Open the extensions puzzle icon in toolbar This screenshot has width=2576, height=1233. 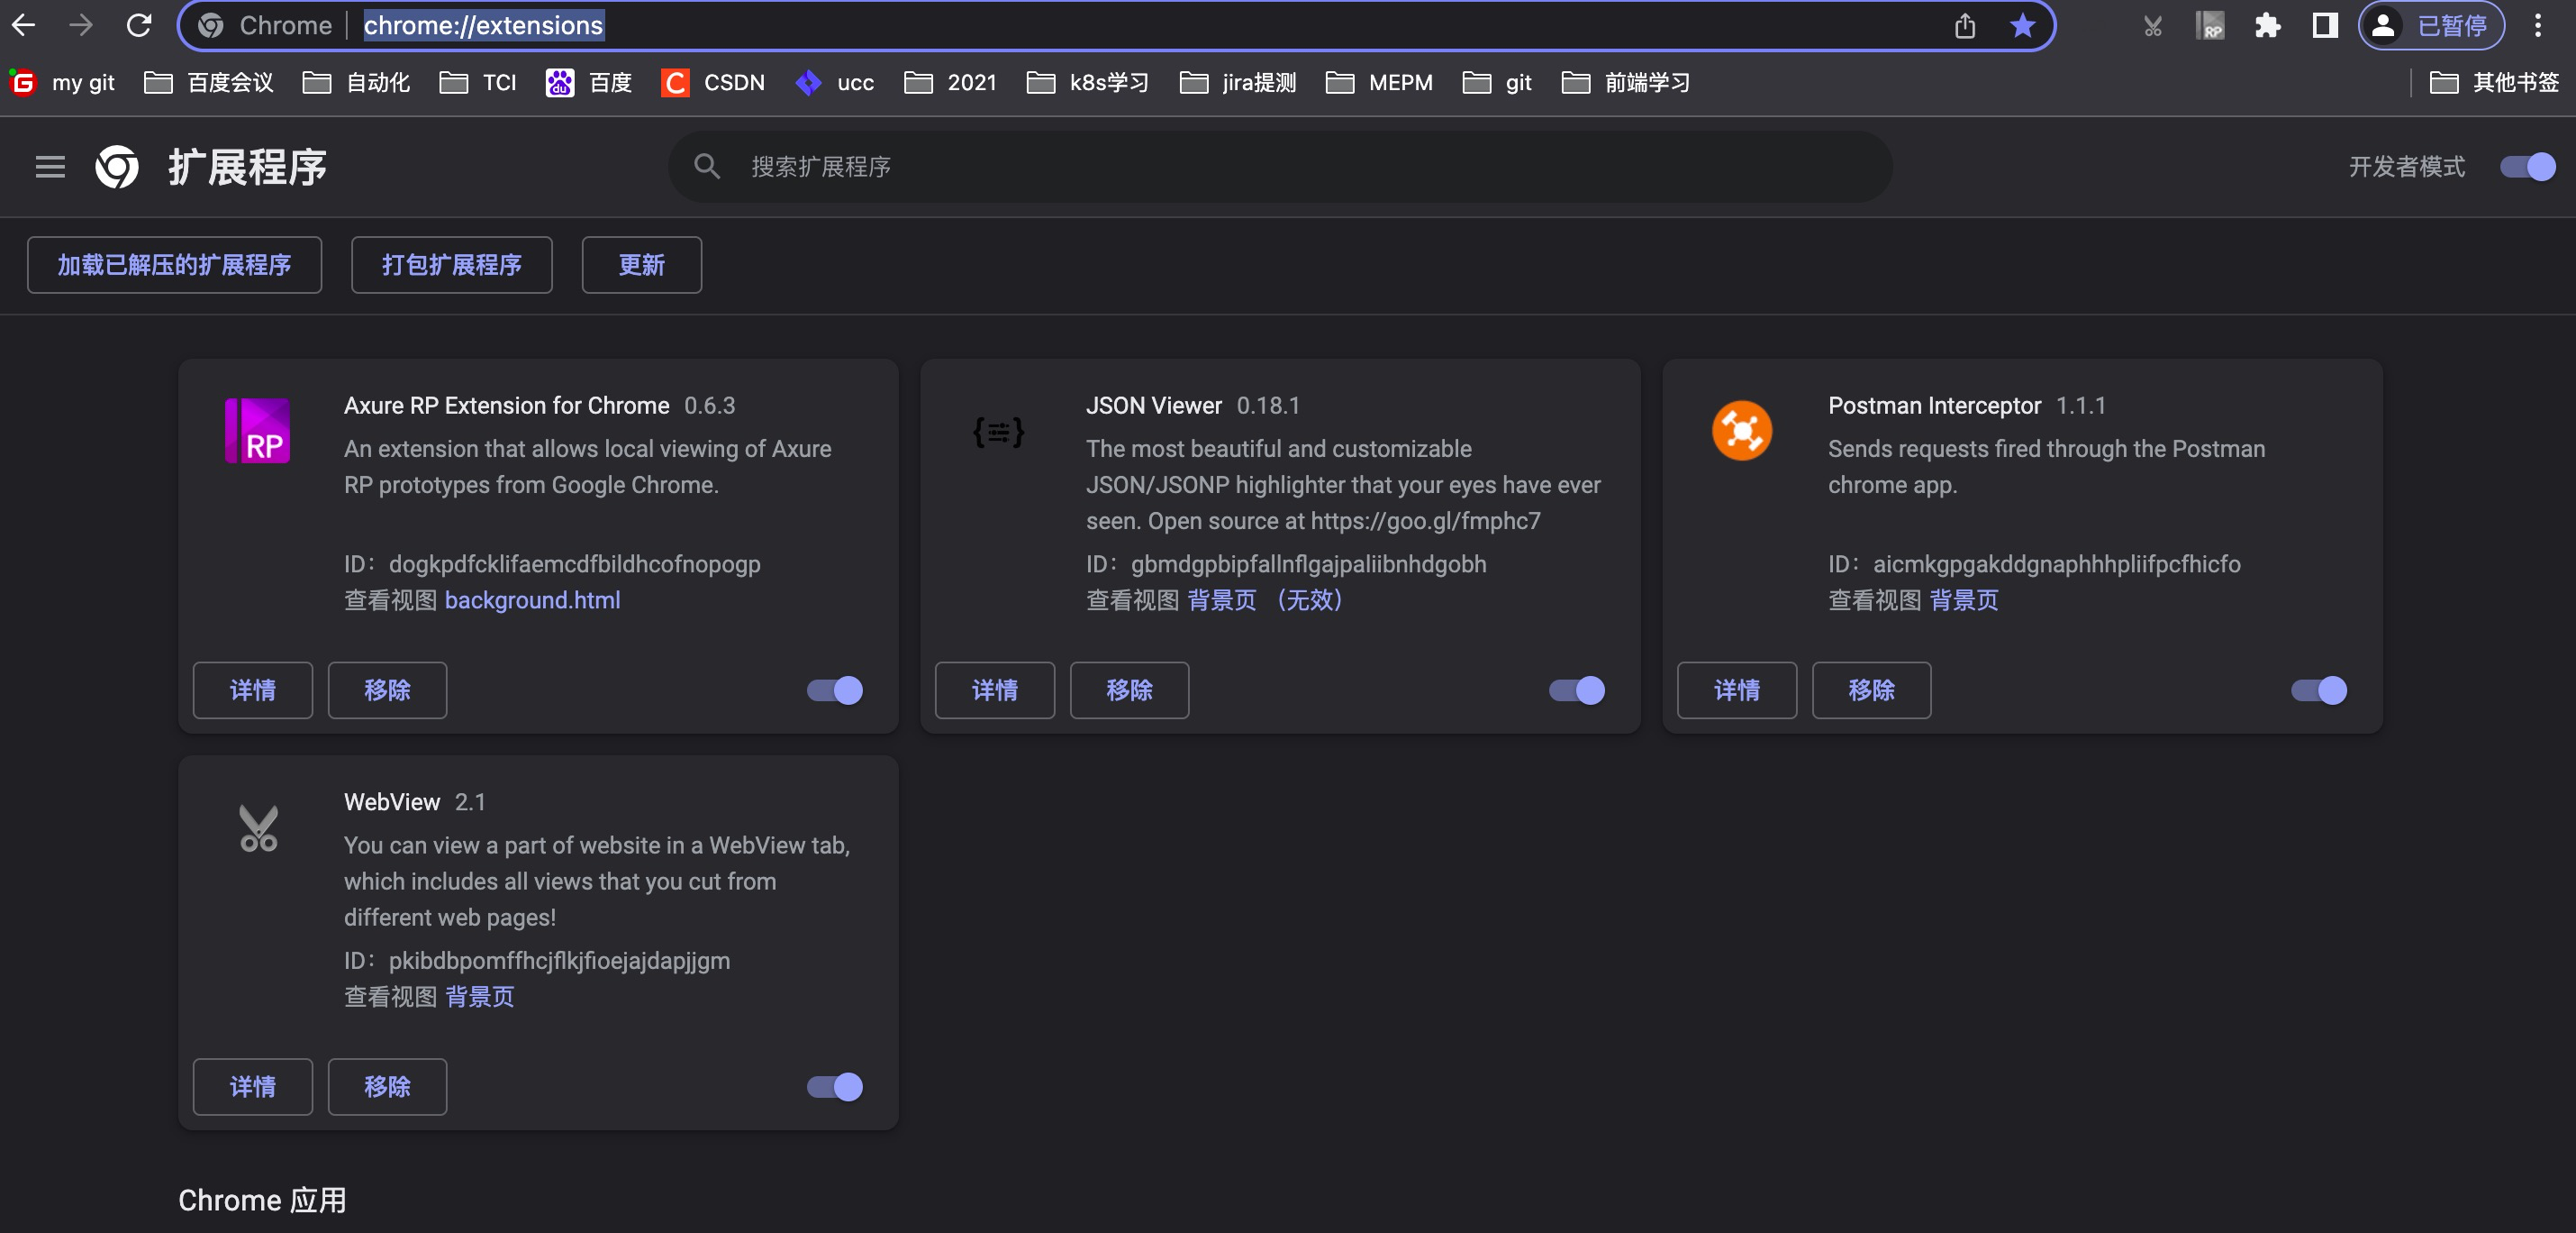[x=2267, y=25]
